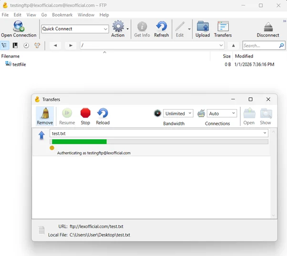Disconnect from the FTP server
287x256 pixels.
268,29
